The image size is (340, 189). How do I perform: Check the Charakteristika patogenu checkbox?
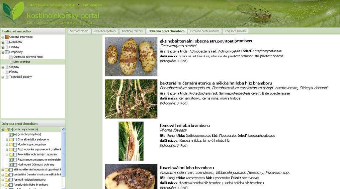15,140
